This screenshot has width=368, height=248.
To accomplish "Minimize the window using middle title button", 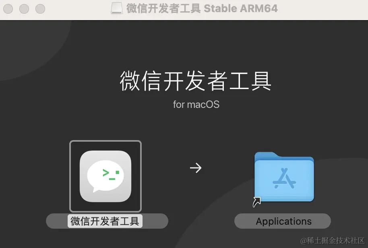I will click(24, 9).
